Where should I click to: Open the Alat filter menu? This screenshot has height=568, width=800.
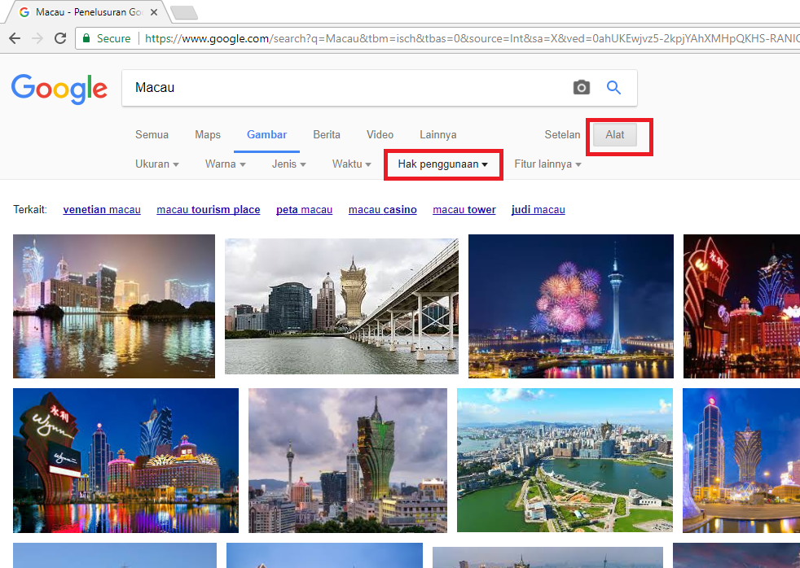tap(616, 134)
